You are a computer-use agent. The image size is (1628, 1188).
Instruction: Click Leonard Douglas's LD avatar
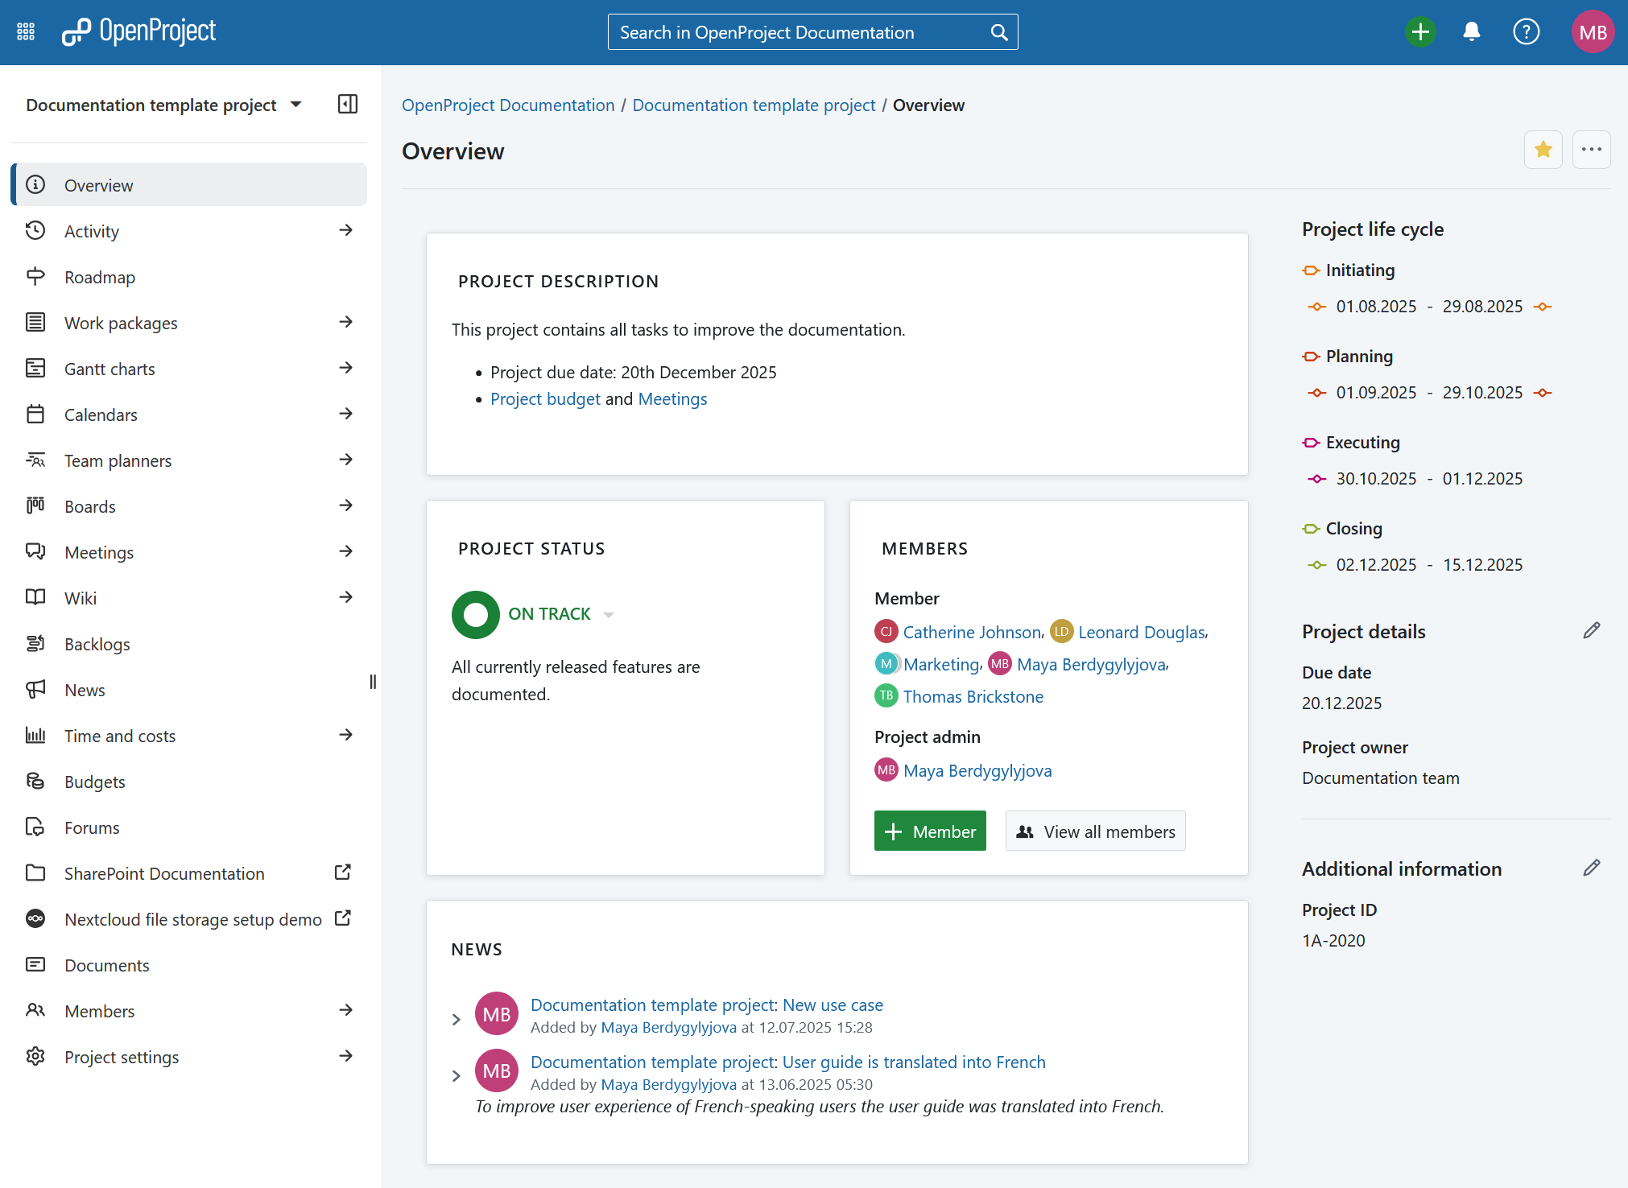[1061, 632]
